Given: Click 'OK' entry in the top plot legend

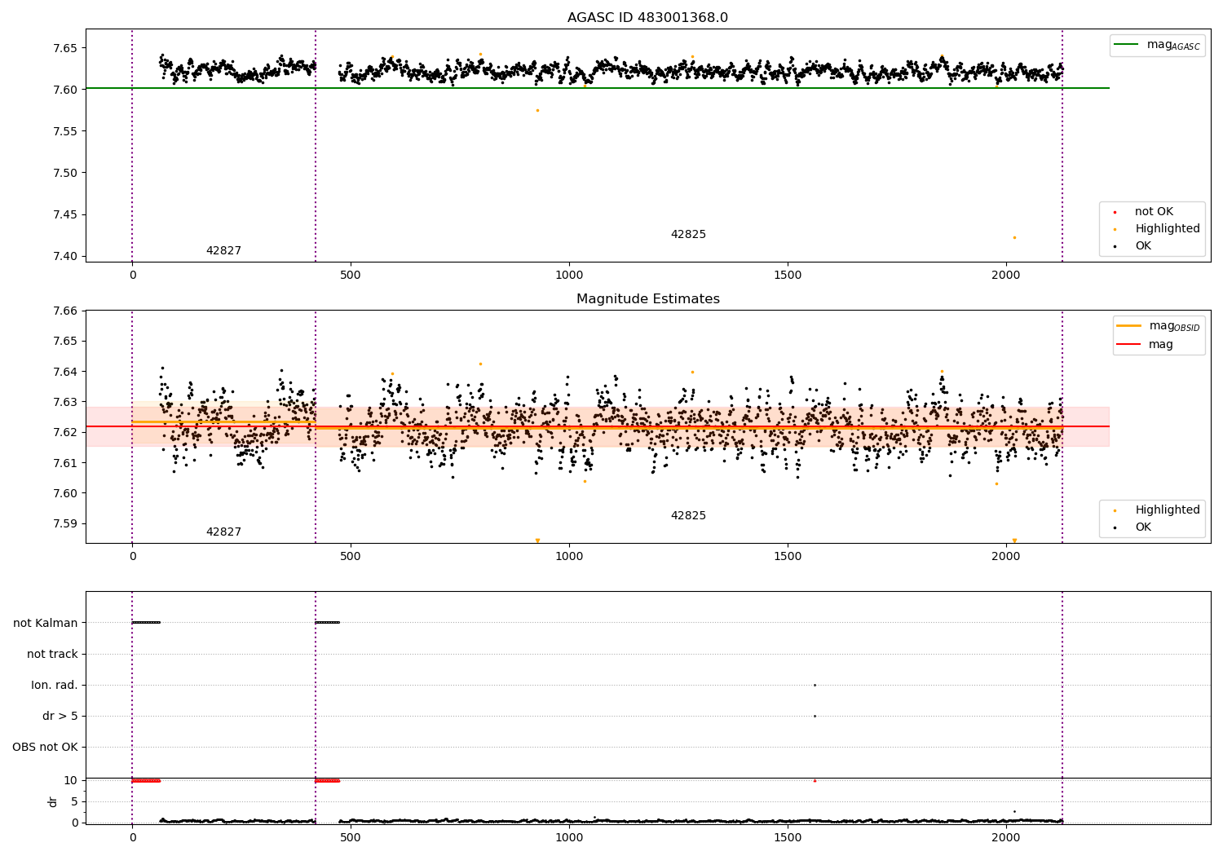Looking at the screenshot, I should [1132, 245].
